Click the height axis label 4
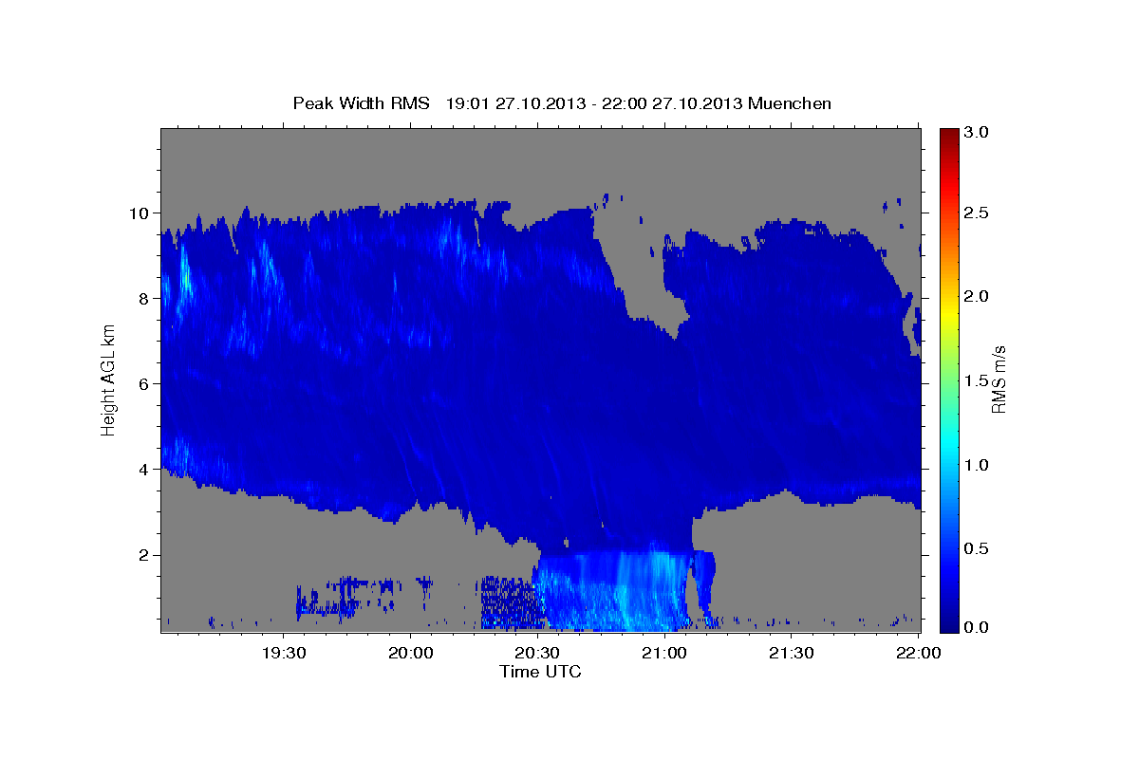 coord(144,469)
